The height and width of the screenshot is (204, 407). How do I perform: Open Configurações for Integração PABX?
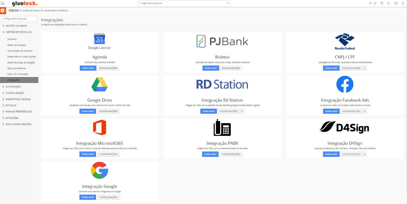point(231,154)
